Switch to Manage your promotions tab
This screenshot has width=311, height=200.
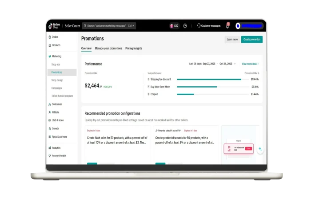(108, 48)
